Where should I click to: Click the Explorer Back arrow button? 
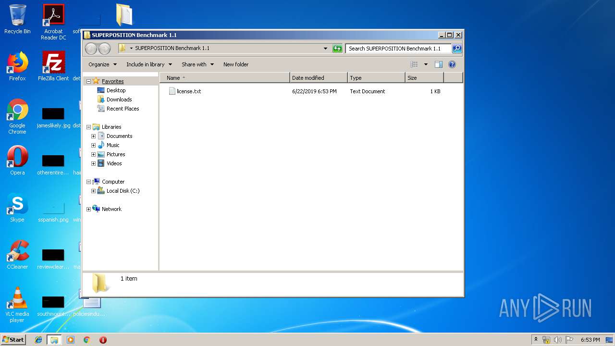point(91,49)
